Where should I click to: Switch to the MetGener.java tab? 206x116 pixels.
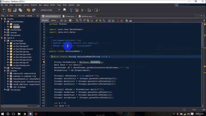87,16
